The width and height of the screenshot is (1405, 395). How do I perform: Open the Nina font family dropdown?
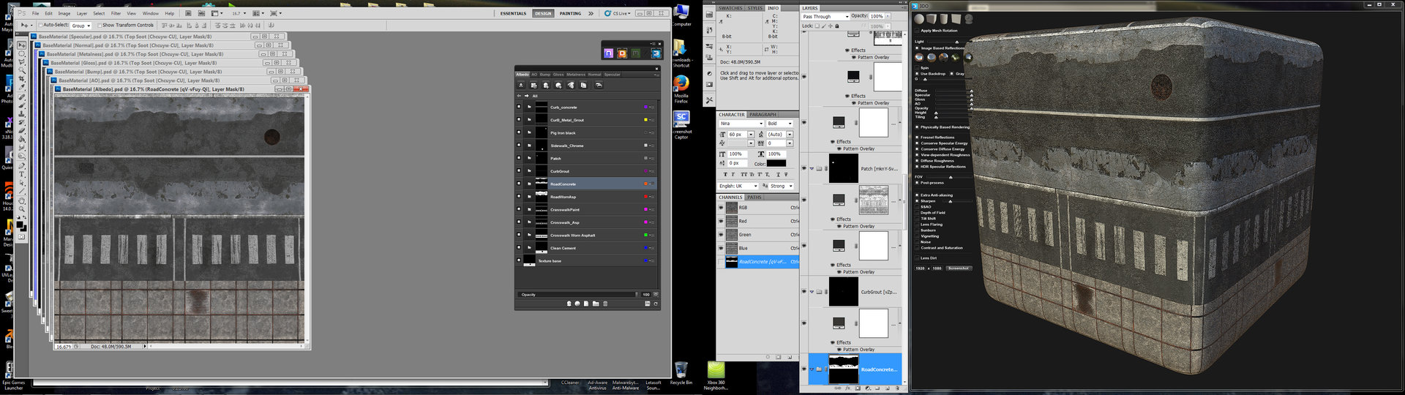[x=741, y=124]
